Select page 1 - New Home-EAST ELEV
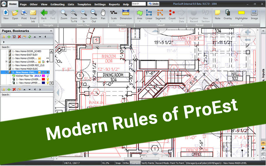266x166 pixels. [x=25, y=55]
